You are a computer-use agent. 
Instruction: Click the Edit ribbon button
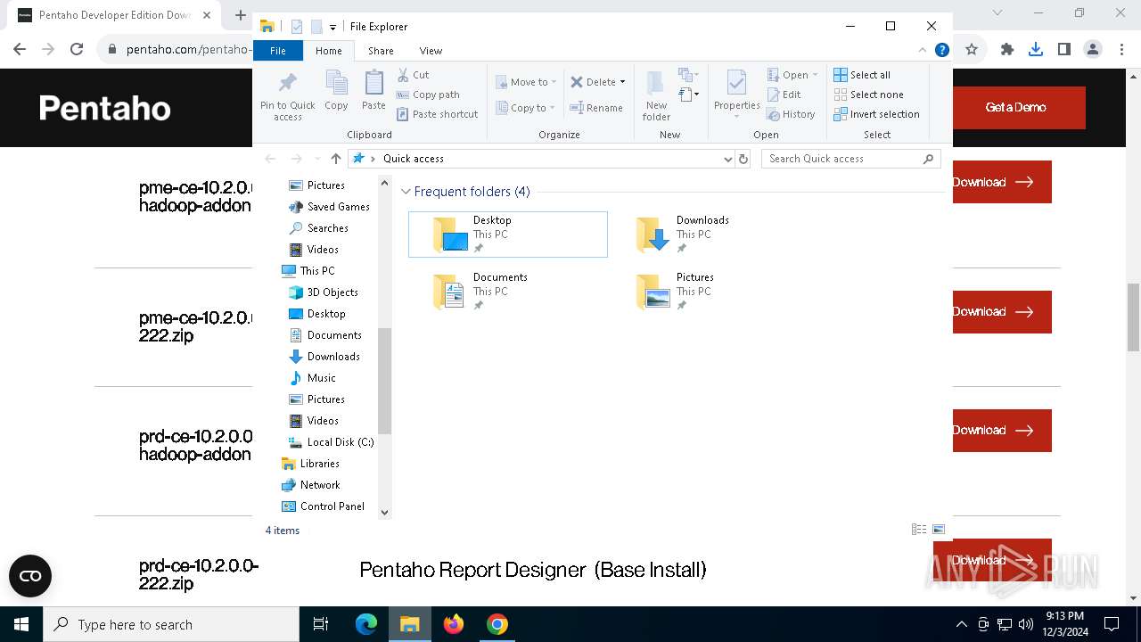coord(784,95)
